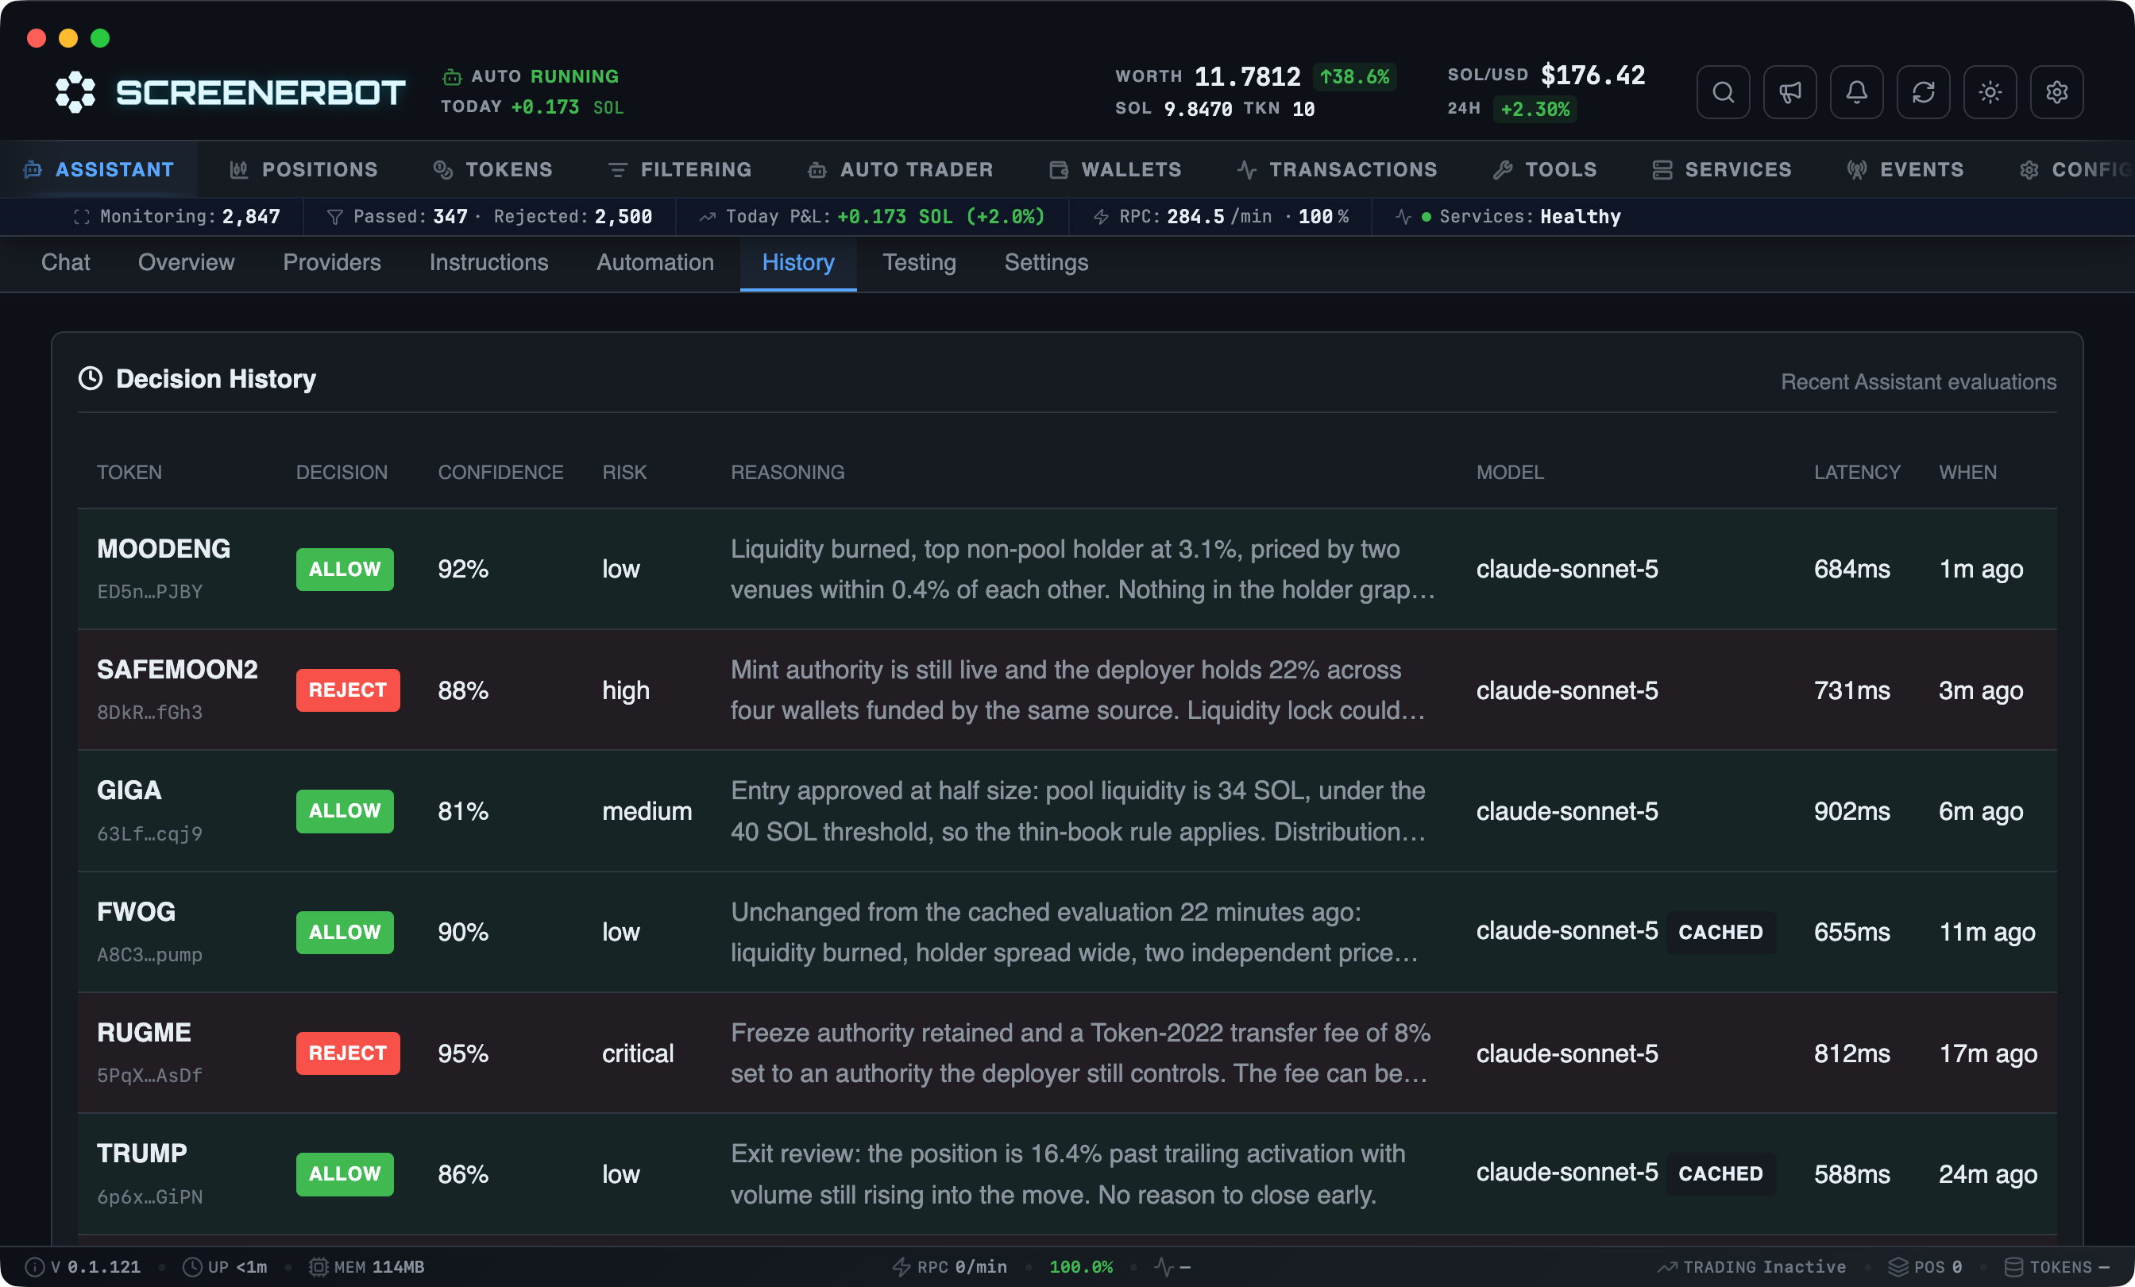Screen dimensions: 2135x1287
Task: Click the 24H +2.30% change badge
Action: (x=1535, y=109)
